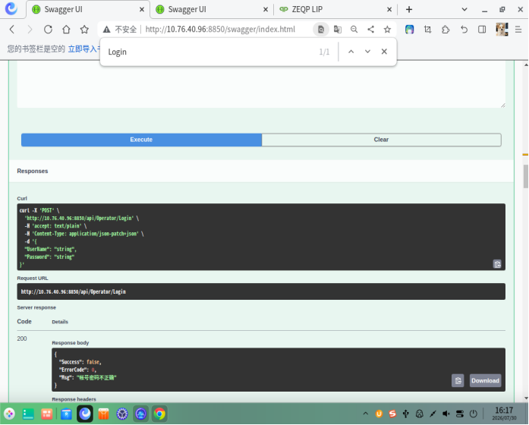529x425 pixels.
Task: Launch Chrome from the taskbar
Action: tap(159, 414)
